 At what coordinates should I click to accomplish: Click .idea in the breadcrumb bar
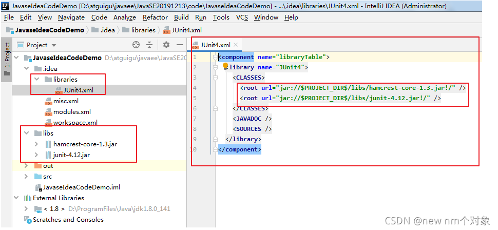pos(108,30)
